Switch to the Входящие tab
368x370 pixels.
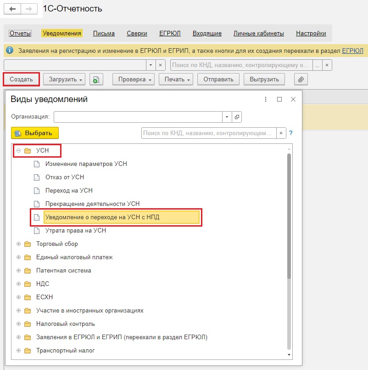(x=207, y=33)
